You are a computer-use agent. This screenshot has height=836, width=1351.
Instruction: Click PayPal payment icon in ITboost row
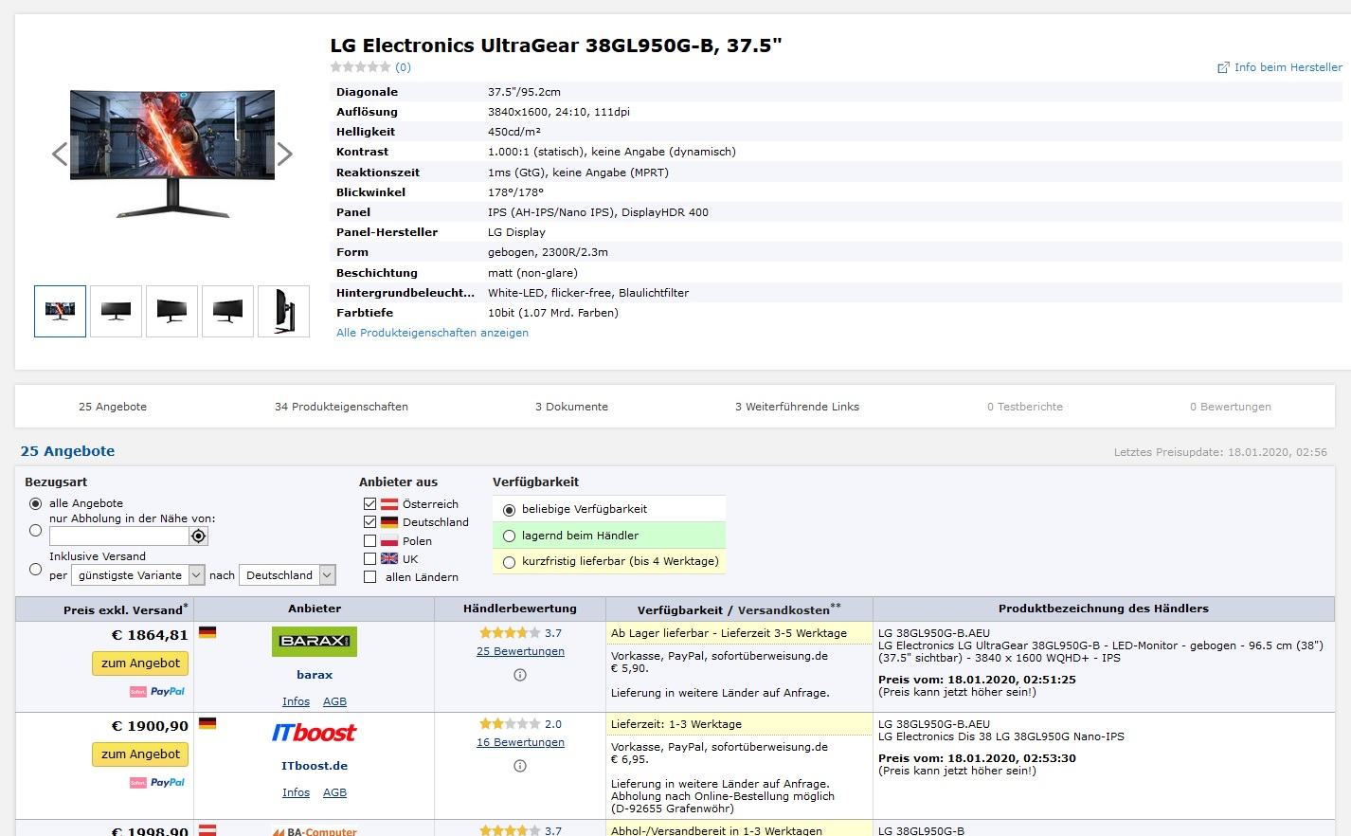click(167, 783)
